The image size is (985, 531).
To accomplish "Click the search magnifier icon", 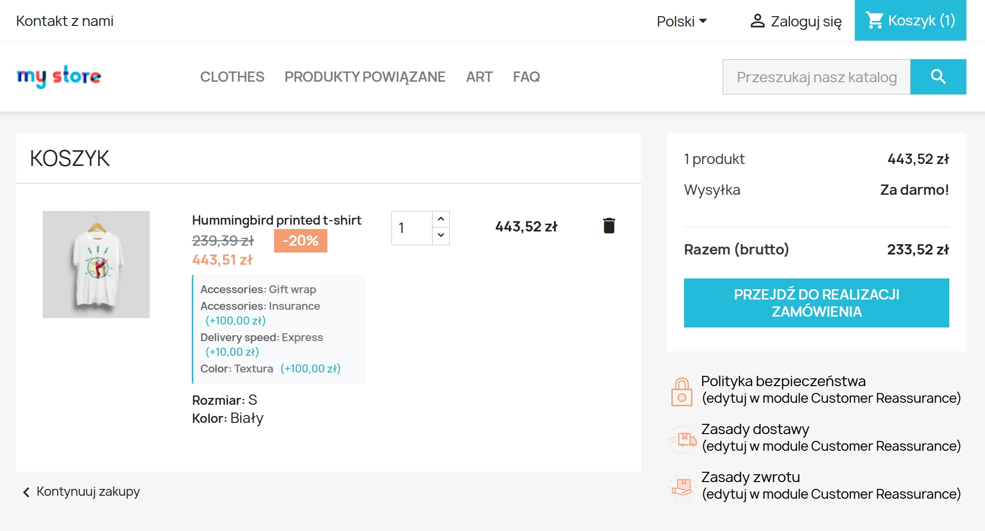I will click(938, 76).
